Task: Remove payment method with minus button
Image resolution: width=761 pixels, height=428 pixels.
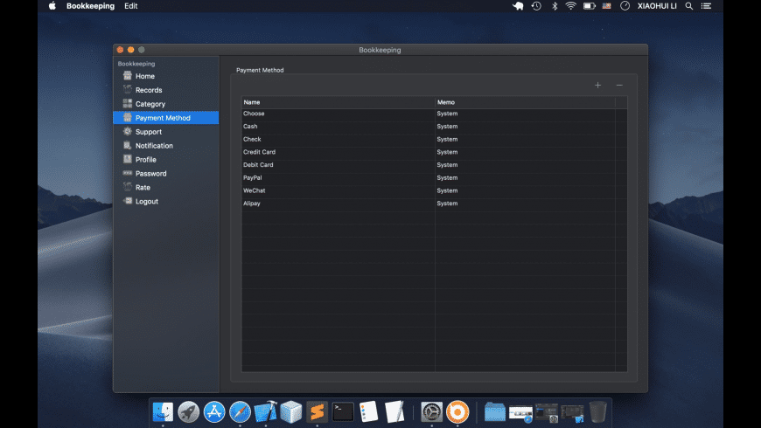Action: (619, 86)
